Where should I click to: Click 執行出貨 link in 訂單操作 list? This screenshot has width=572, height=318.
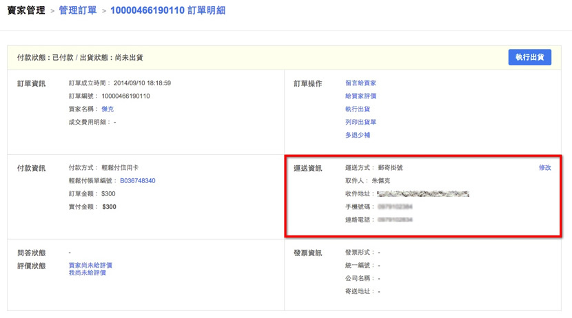point(358,109)
